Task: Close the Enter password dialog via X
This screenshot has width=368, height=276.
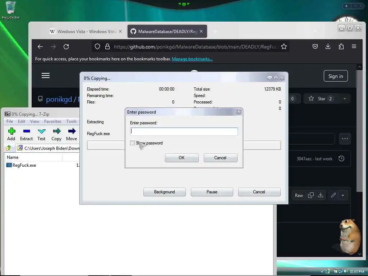Action: point(239,112)
